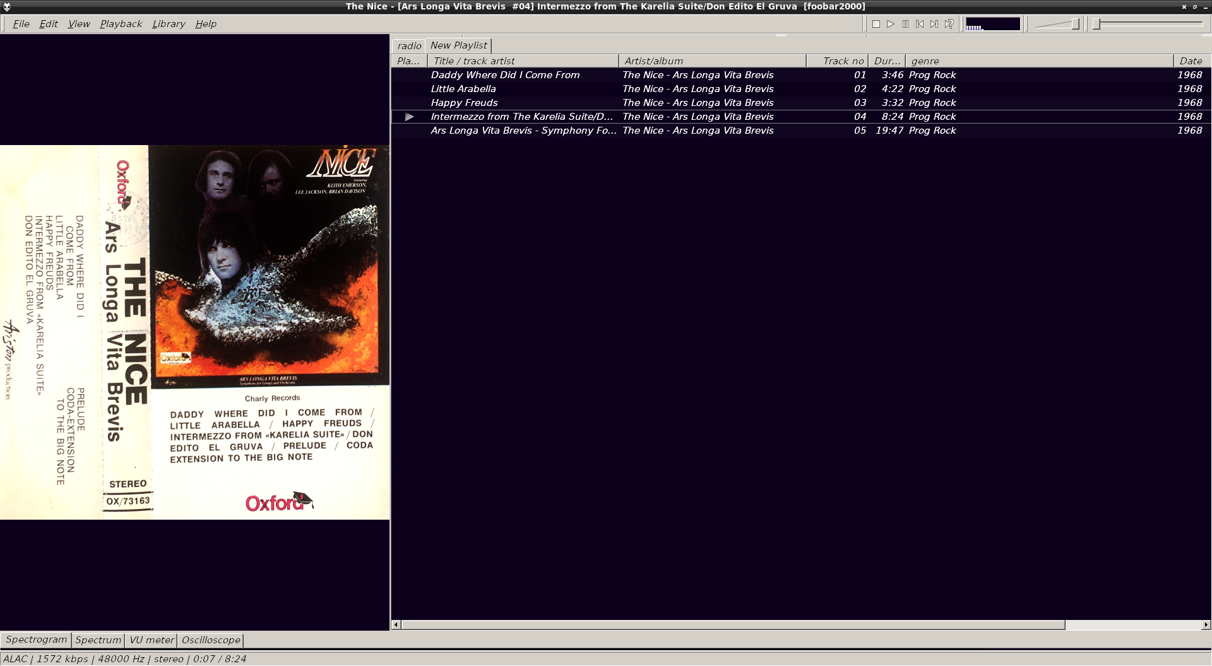Click the Play toolbar button
Image resolution: width=1212 pixels, height=666 pixels.
891,24
